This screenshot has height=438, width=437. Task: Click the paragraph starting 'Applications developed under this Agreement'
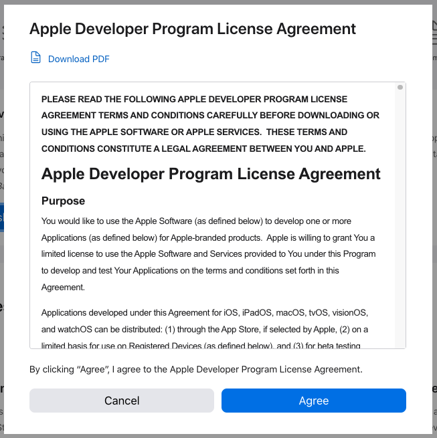[205, 329]
